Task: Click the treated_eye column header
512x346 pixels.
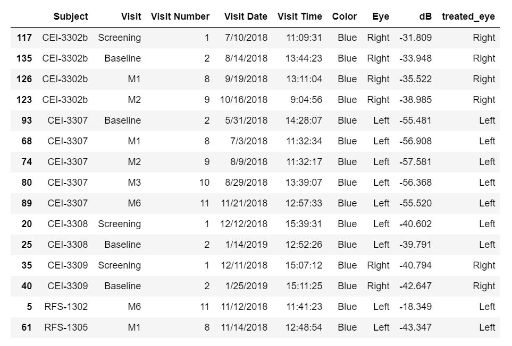Action: pyautogui.click(x=468, y=16)
